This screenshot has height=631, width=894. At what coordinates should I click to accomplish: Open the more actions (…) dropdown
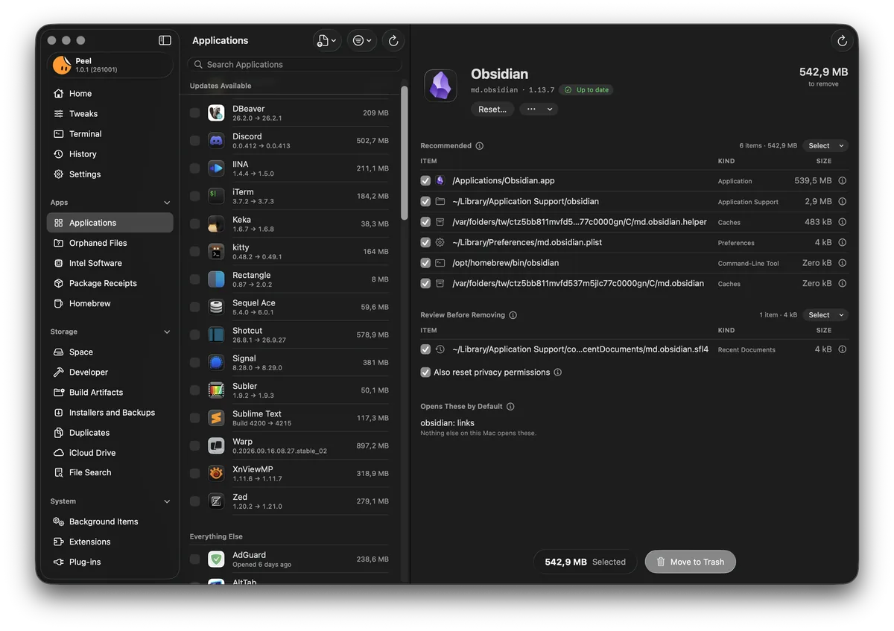click(x=539, y=109)
